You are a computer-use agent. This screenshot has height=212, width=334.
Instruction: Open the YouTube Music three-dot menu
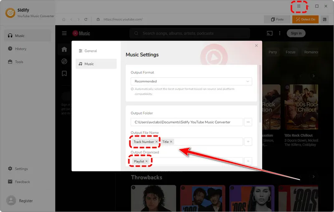pyautogui.click(x=280, y=33)
